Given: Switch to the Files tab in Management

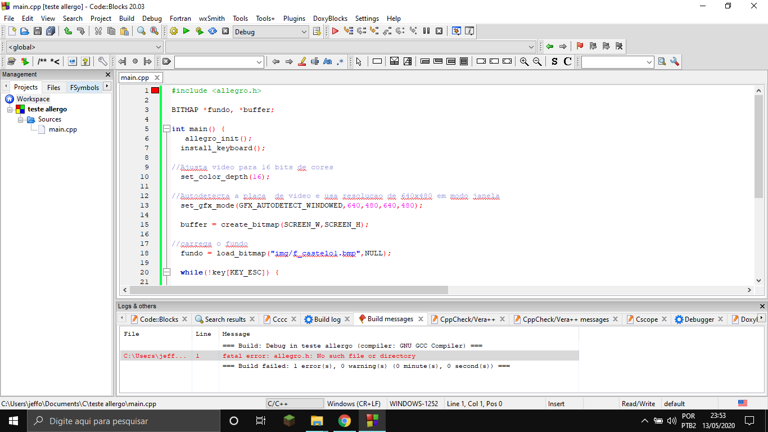Looking at the screenshot, I should [x=53, y=87].
